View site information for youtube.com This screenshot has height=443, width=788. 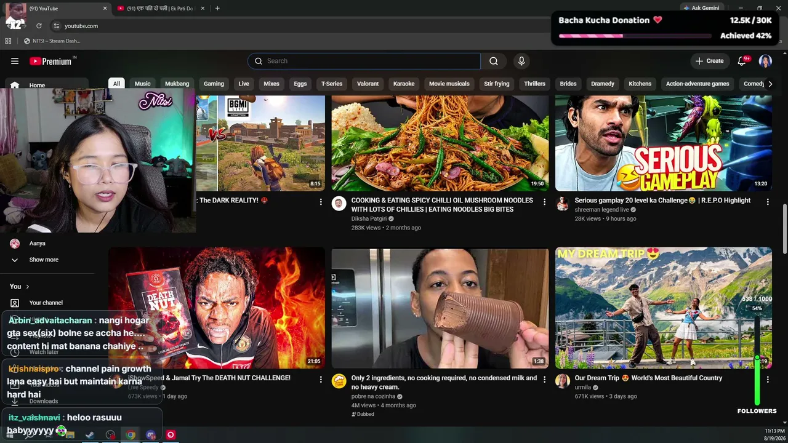click(x=56, y=26)
